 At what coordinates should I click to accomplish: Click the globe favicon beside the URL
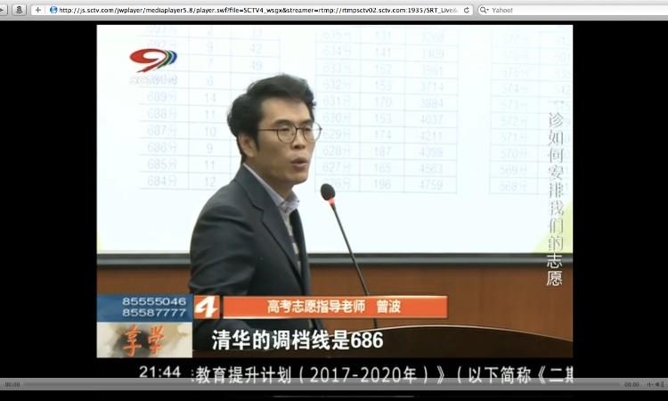[53, 10]
